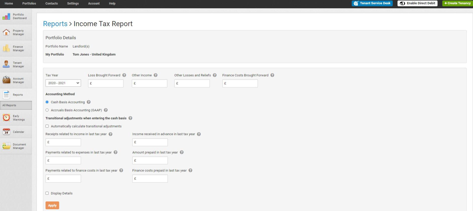Show help for Finance Costs Brought Forward

pos(272,75)
